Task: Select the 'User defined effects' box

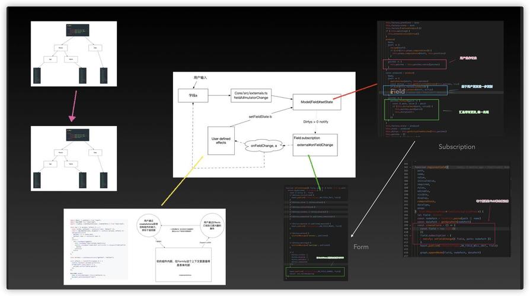Action: [221, 141]
